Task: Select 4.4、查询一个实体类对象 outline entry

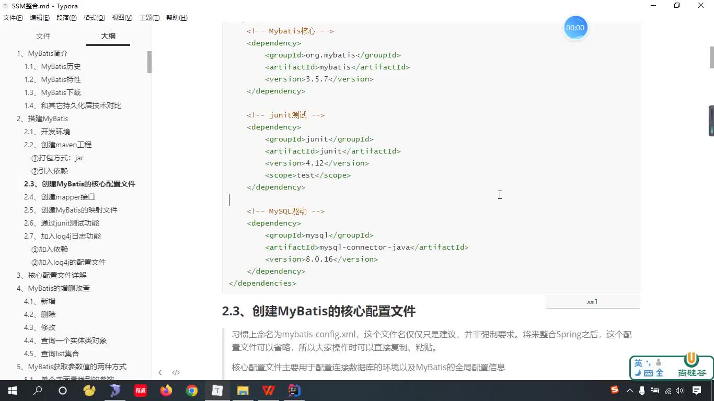Action: 65,340
